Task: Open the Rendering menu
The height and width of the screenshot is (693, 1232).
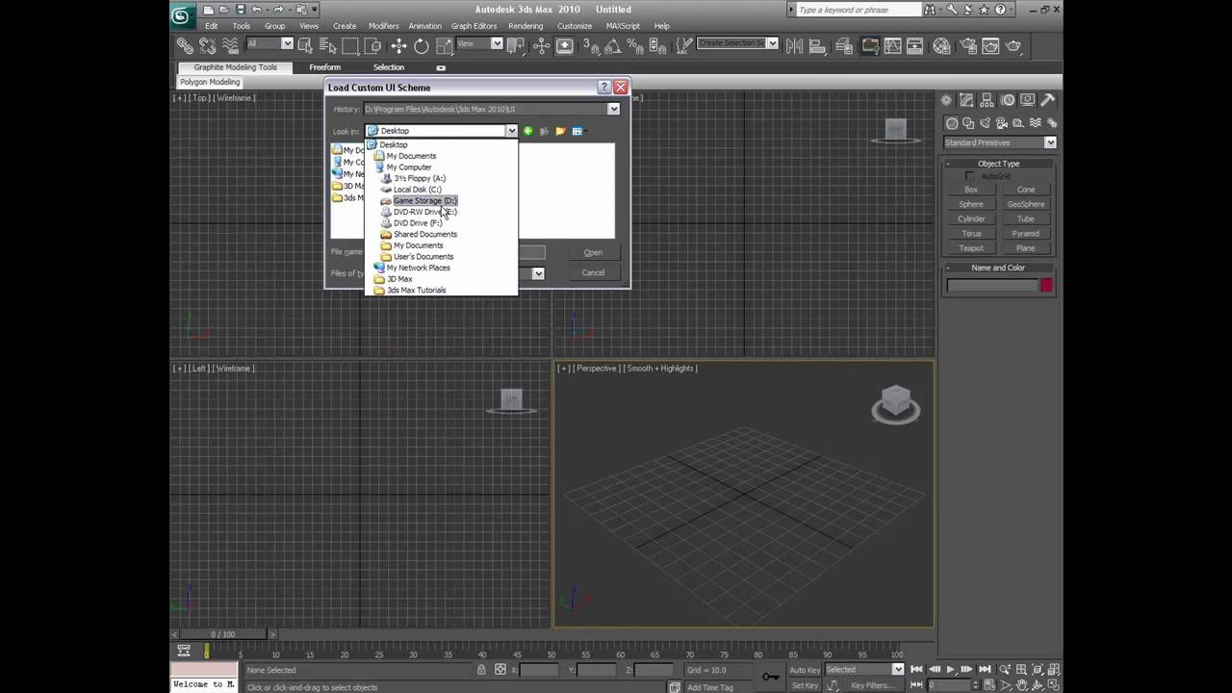Action: click(x=526, y=26)
